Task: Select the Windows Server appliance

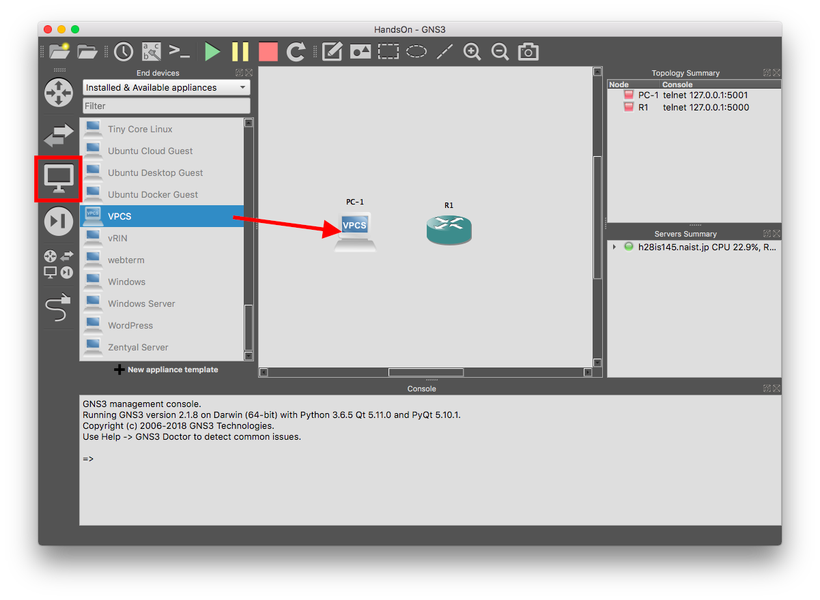Action: (162, 303)
